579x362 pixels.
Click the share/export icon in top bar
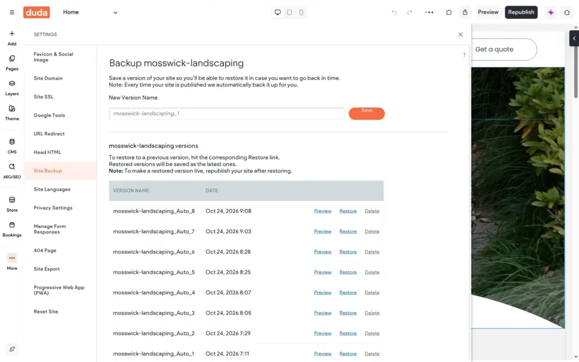coord(465,12)
